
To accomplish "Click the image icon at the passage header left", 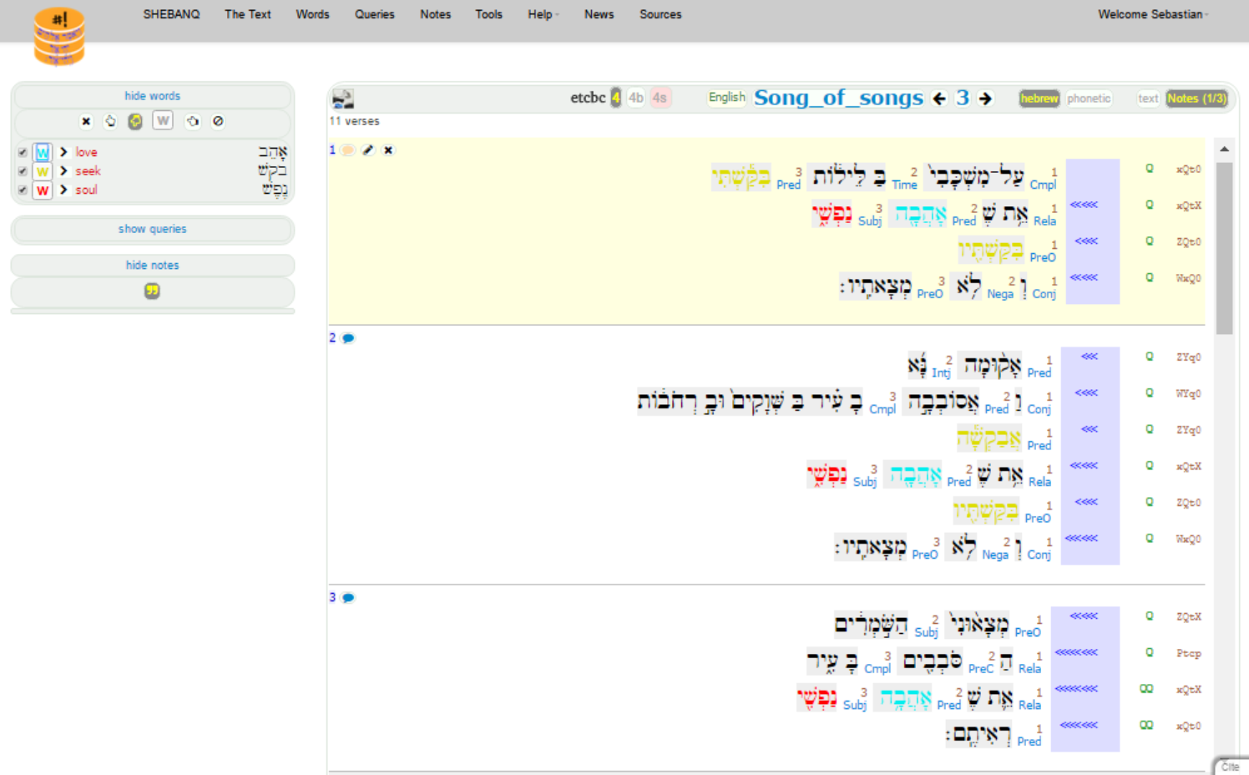I will [343, 99].
